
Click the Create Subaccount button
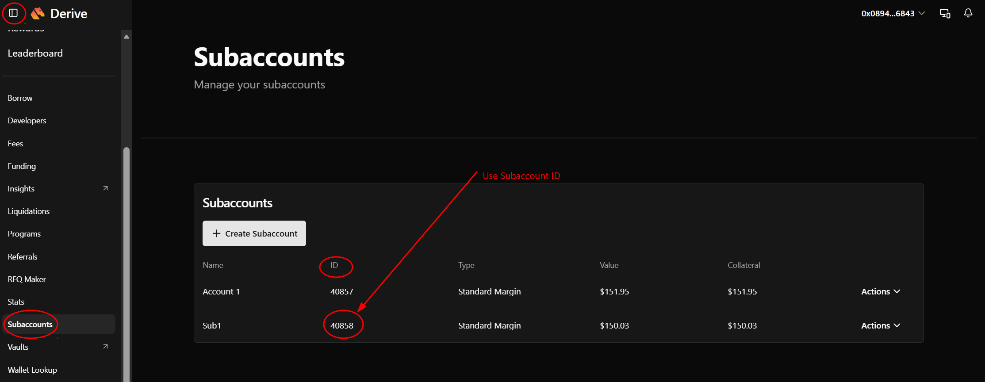[x=254, y=233]
